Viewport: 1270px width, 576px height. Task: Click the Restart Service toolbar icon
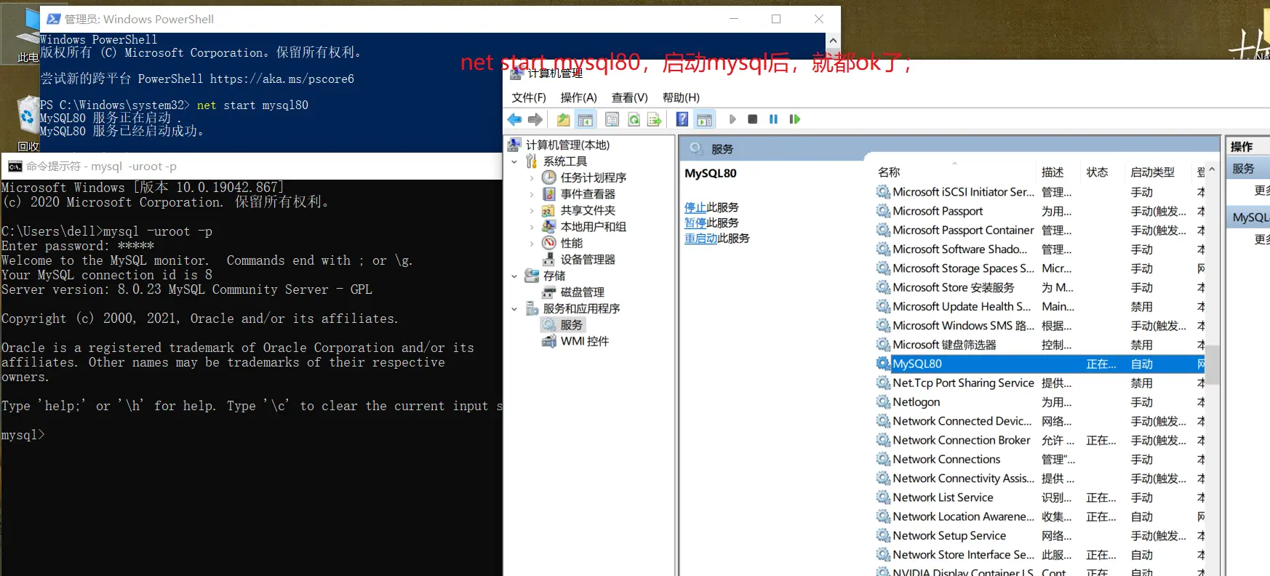pos(794,119)
